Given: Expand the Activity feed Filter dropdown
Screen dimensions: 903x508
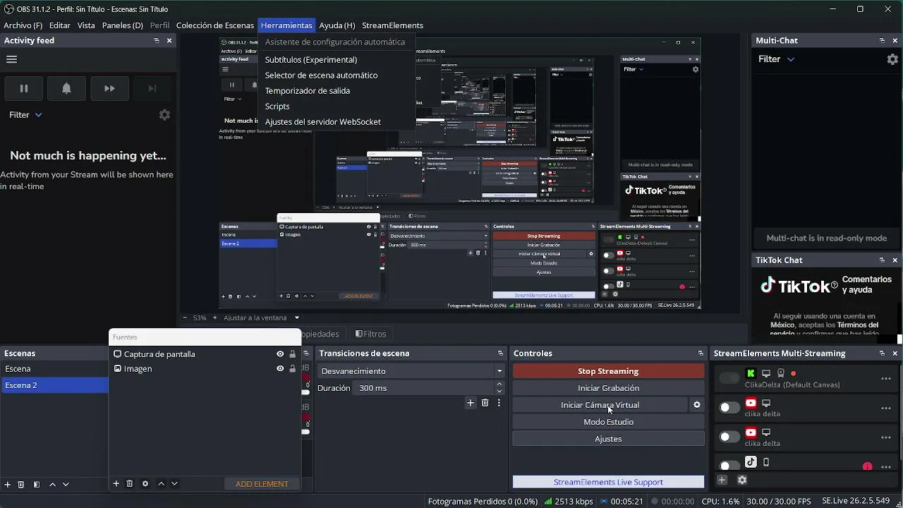Looking at the screenshot, I should [x=25, y=114].
